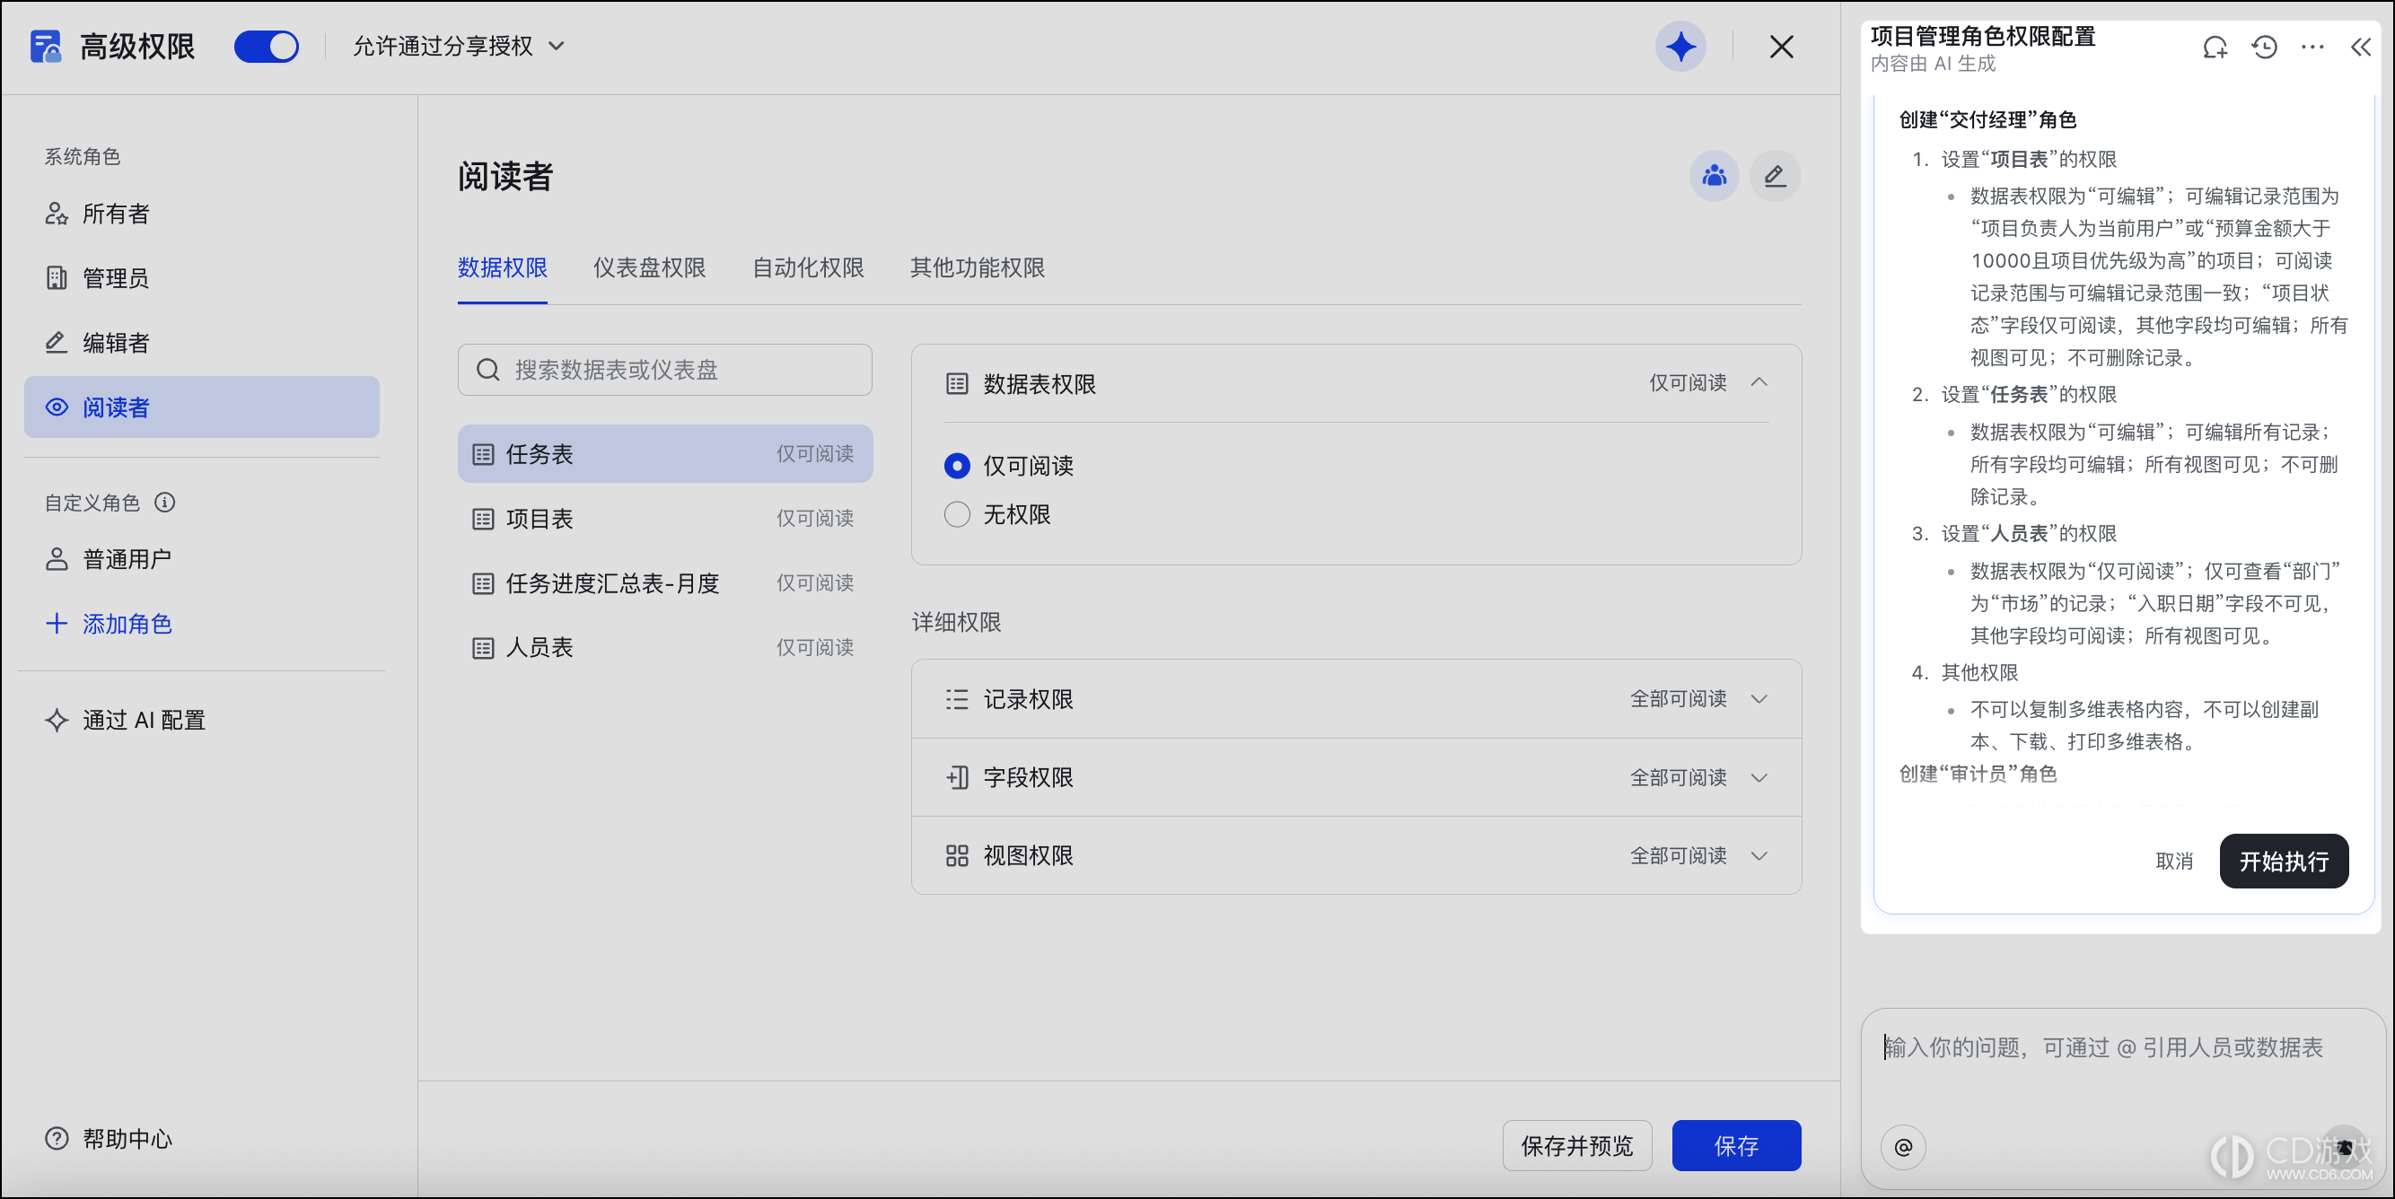Click the 视图权限 grid icon

pyautogui.click(x=957, y=855)
